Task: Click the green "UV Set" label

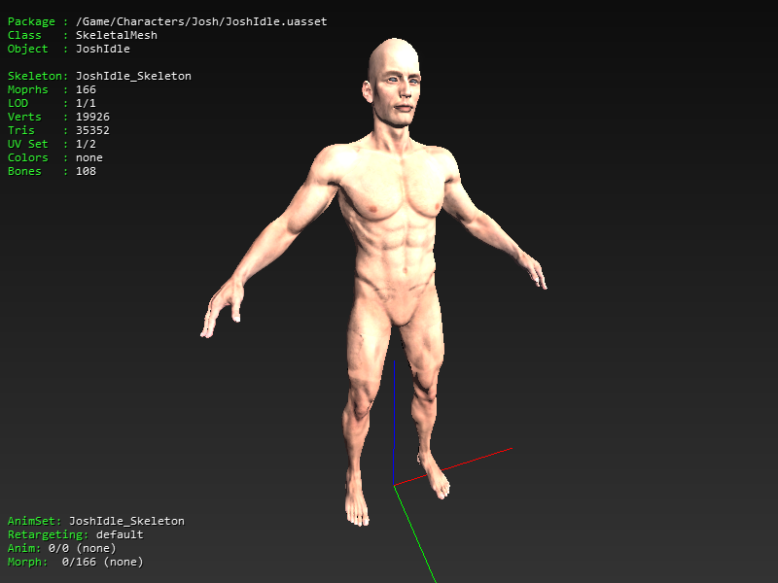Action: tap(28, 144)
